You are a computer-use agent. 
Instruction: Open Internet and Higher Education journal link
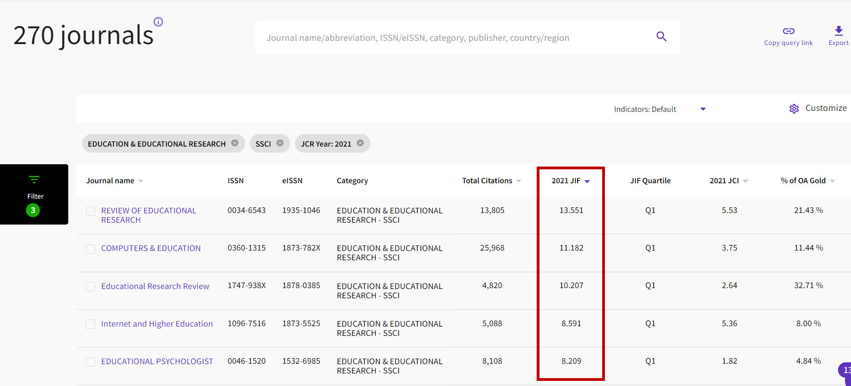pyautogui.click(x=157, y=324)
